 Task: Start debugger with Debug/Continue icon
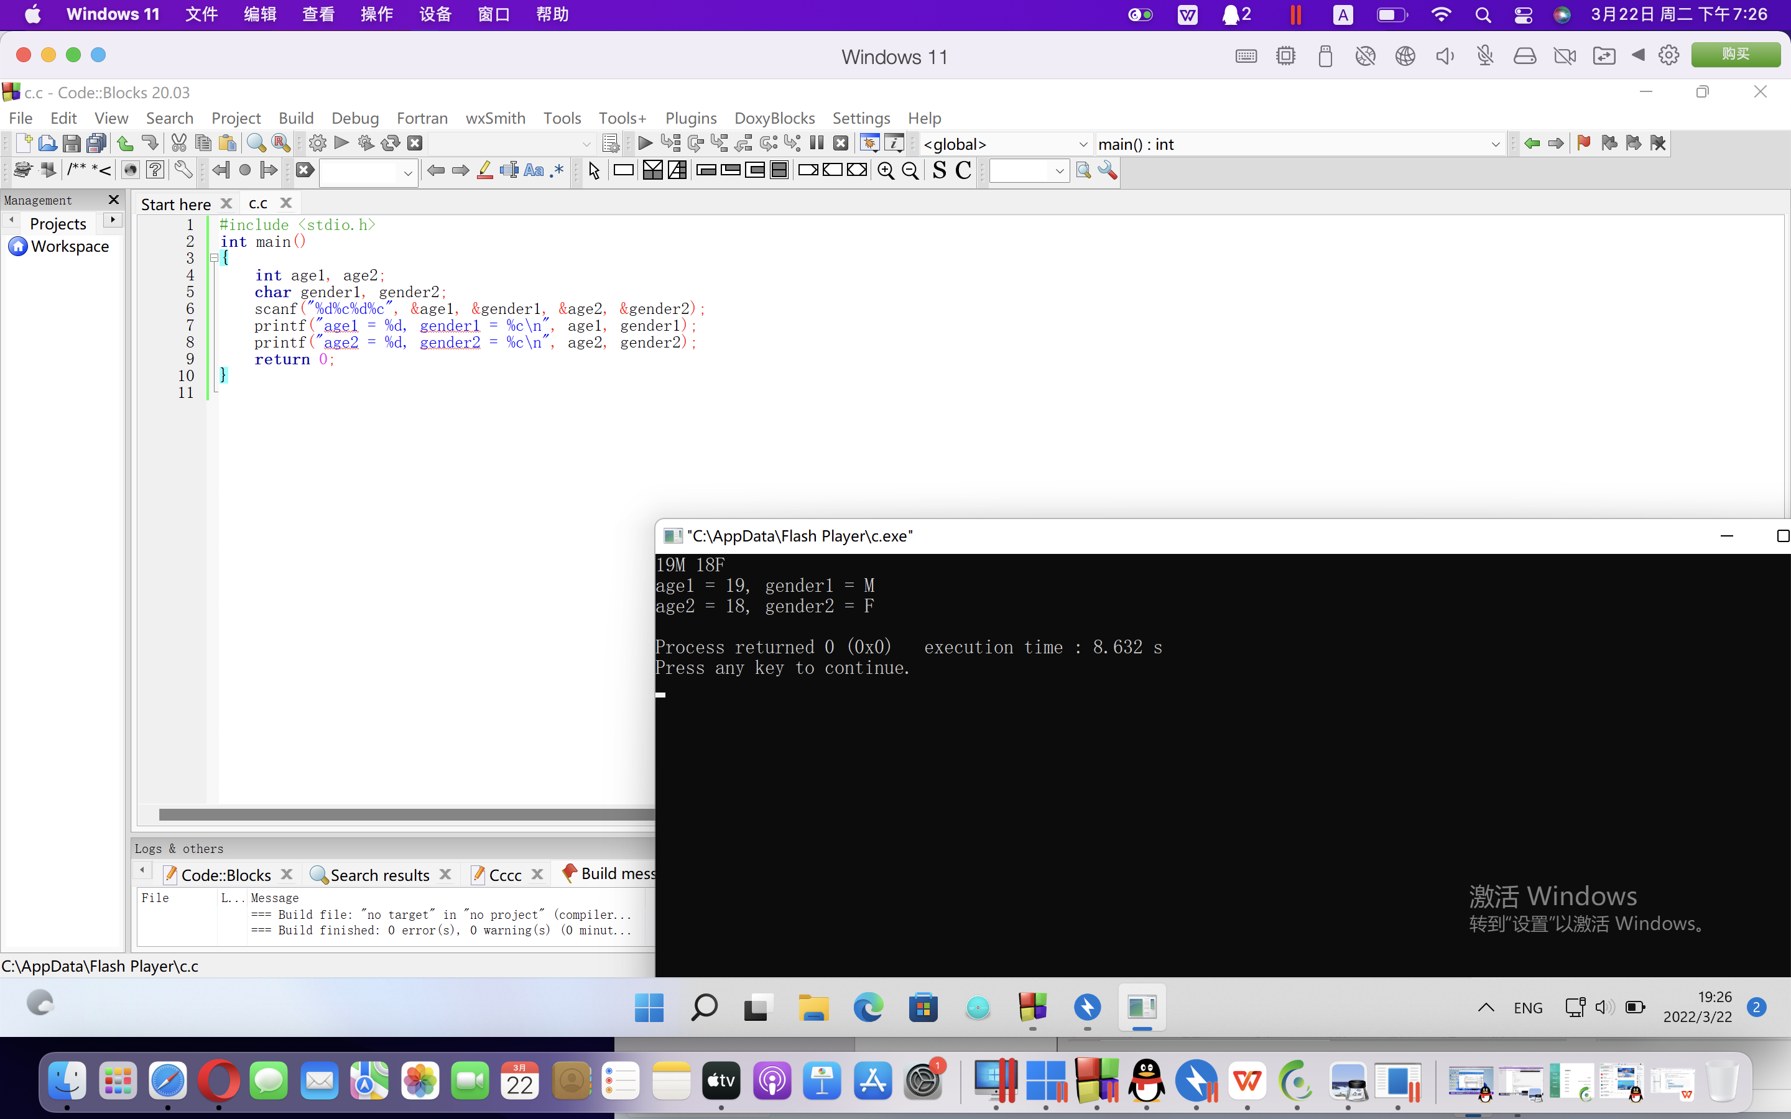[x=645, y=144]
